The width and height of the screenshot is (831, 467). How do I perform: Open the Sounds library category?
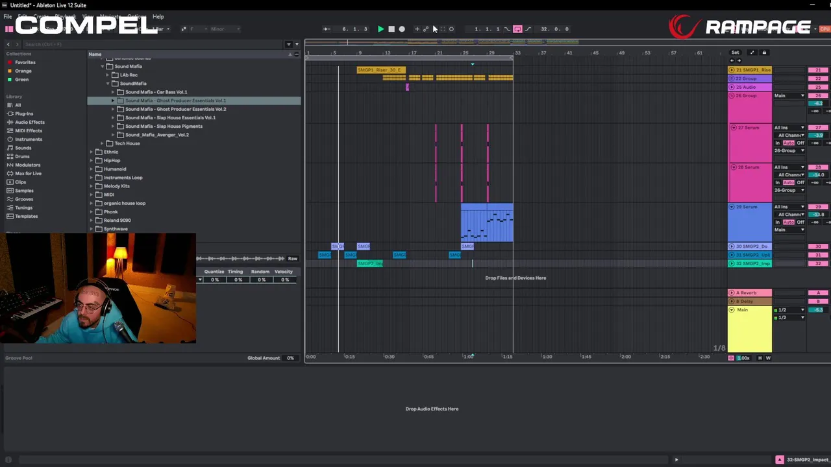23,148
